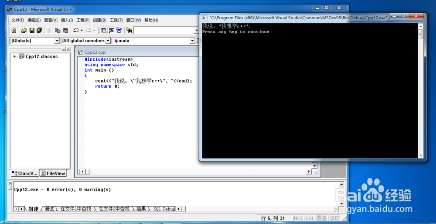This screenshot has height=224, width=436.
Task: Click the Paste clipboard icon
Action: coord(65,30)
